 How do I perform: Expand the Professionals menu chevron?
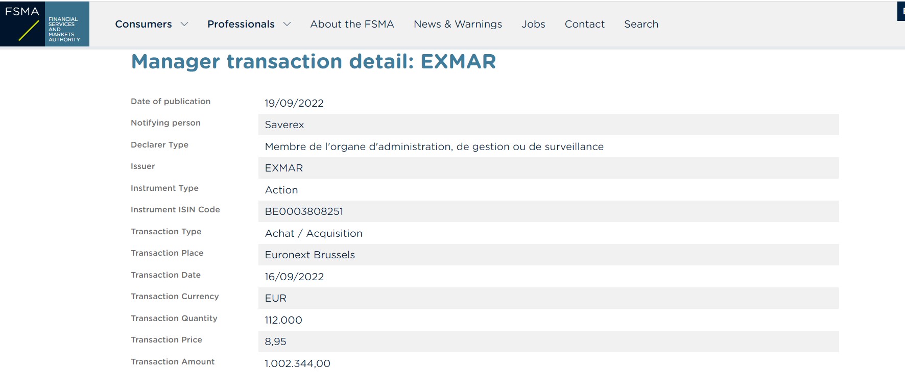click(x=287, y=24)
